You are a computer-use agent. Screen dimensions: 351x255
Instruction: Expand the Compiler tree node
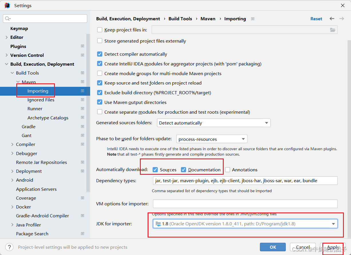click(x=12, y=144)
